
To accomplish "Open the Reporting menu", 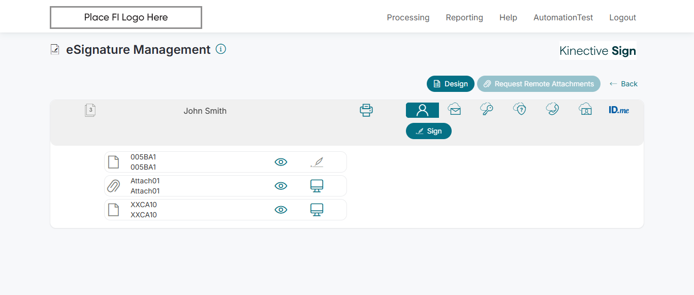I will (x=464, y=17).
